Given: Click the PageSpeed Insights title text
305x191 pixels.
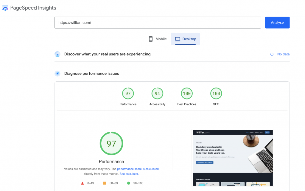Looking at the screenshot, I should point(33,8).
